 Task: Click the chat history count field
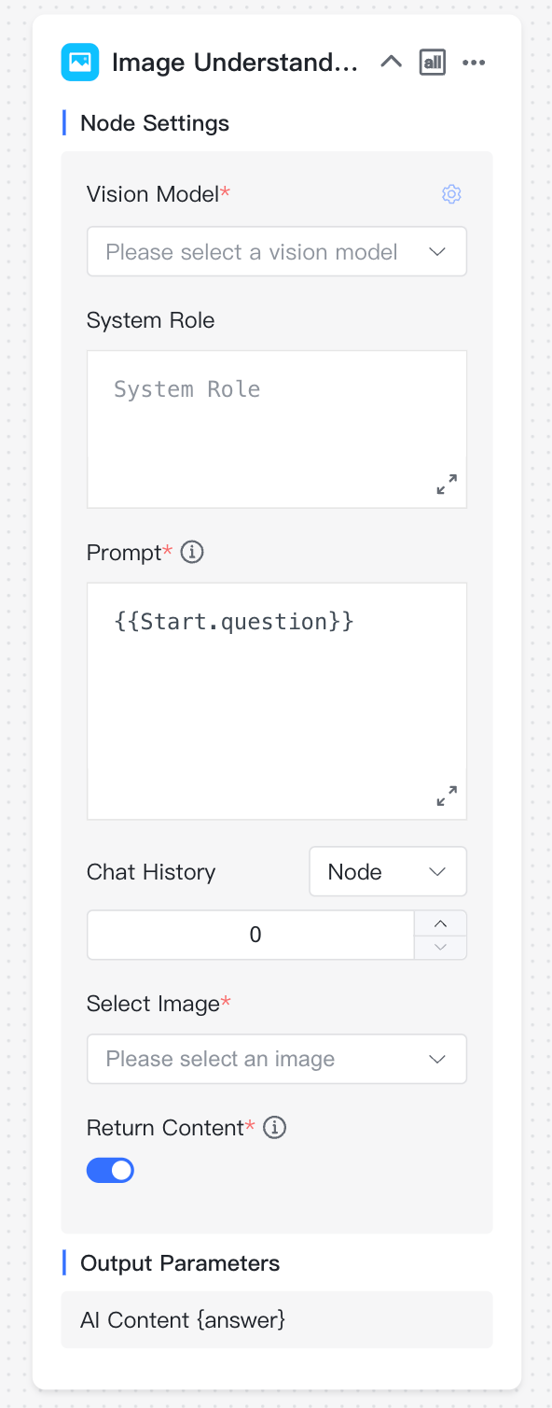click(x=251, y=935)
